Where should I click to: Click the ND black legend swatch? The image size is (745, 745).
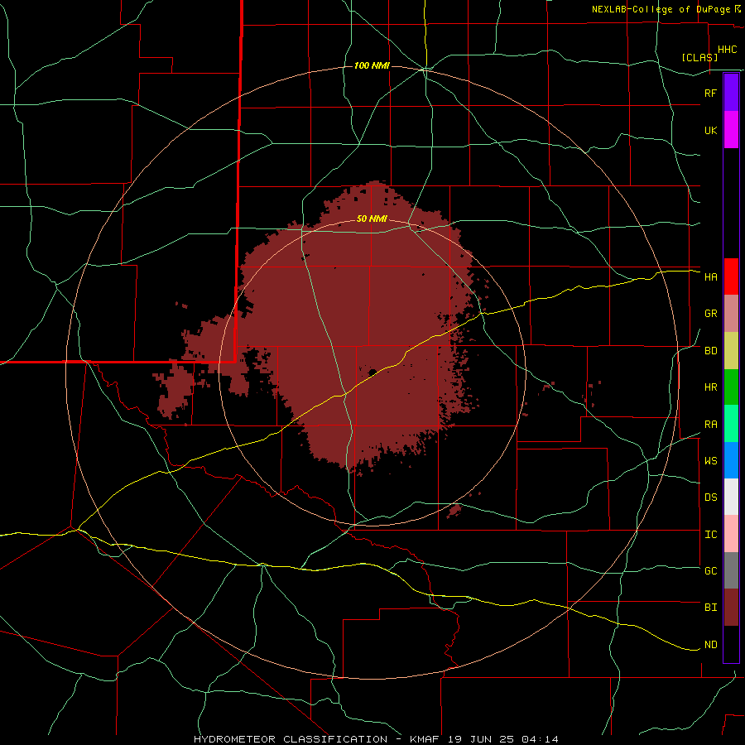tap(731, 644)
